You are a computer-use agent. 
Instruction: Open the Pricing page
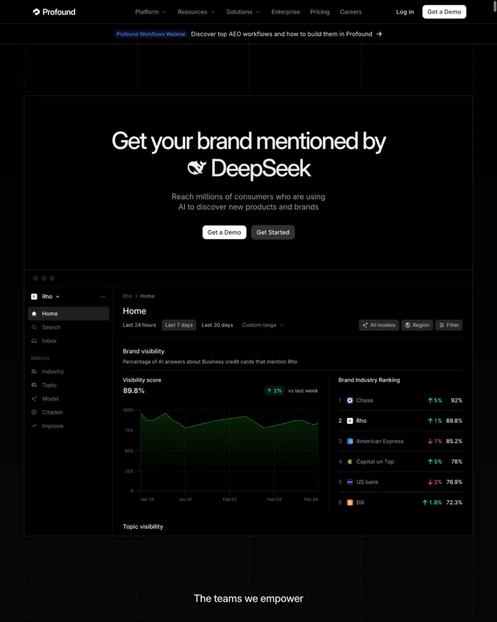click(320, 12)
